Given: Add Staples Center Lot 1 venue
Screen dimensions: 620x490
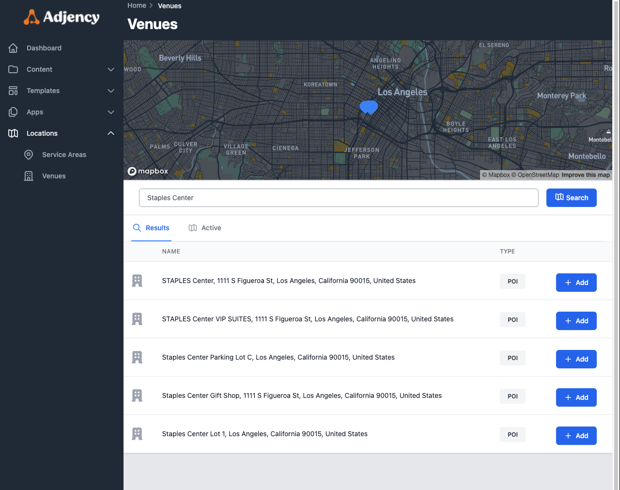Looking at the screenshot, I should [x=576, y=436].
